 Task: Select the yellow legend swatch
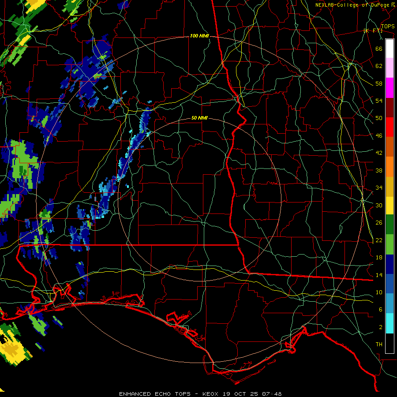390,206
